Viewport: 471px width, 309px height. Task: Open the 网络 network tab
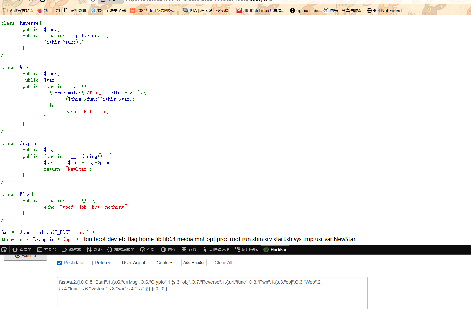94,250
